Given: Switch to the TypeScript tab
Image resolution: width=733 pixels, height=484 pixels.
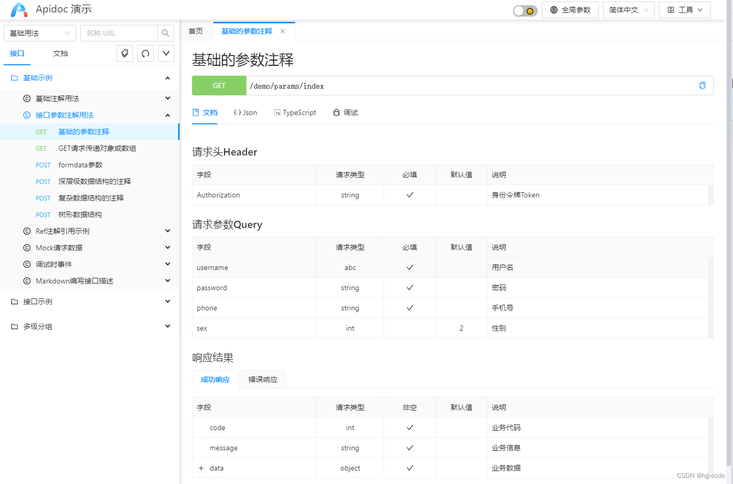Looking at the screenshot, I should click(x=295, y=112).
